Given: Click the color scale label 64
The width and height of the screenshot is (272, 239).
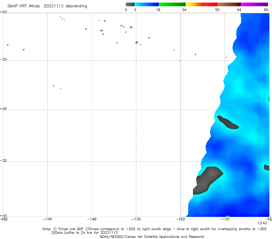Looking at the screenshot, I should tap(239, 10).
